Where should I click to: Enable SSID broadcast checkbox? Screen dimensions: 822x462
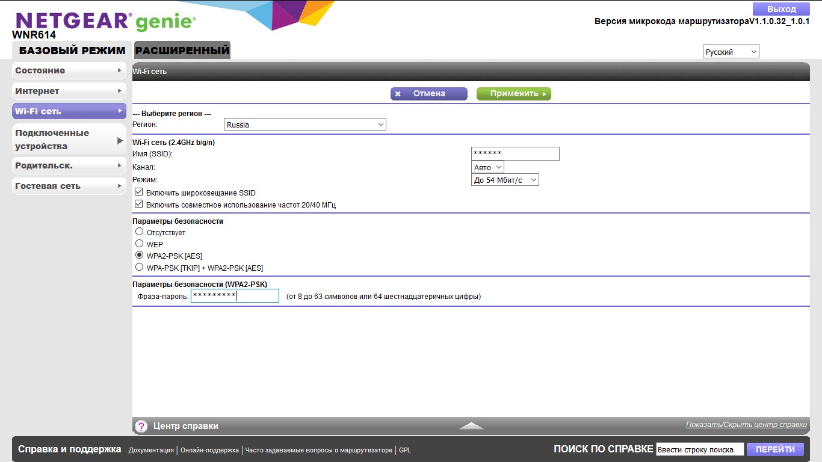coord(139,192)
